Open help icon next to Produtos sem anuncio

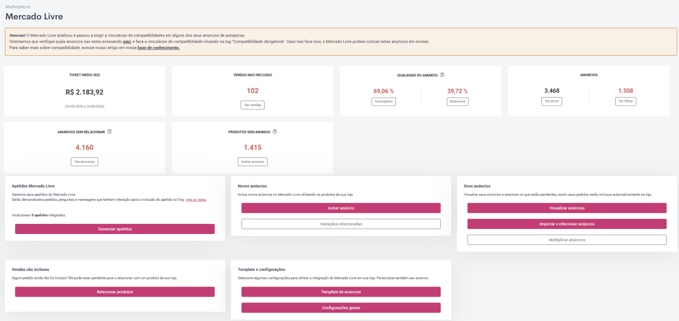click(275, 132)
